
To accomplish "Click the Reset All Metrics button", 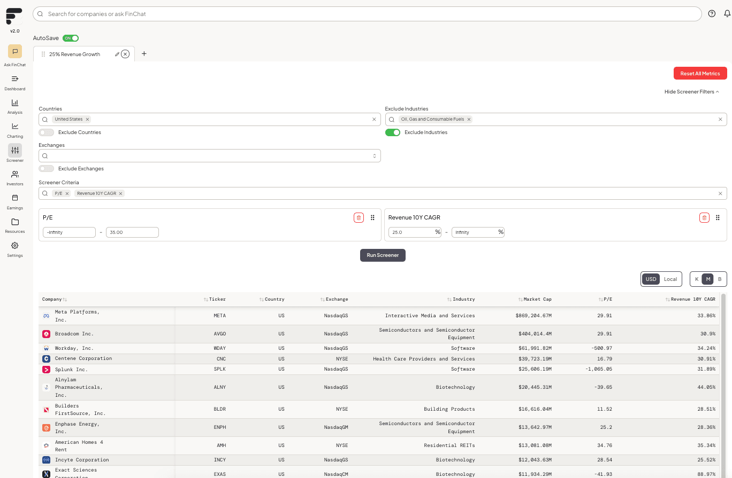I will pos(700,73).
